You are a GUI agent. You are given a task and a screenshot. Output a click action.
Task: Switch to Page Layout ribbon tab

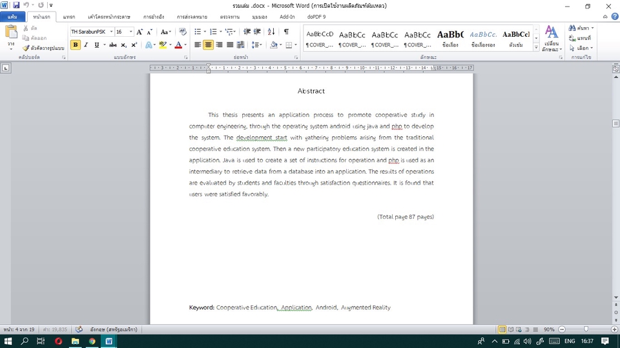pyautogui.click(x=109, y=17)
